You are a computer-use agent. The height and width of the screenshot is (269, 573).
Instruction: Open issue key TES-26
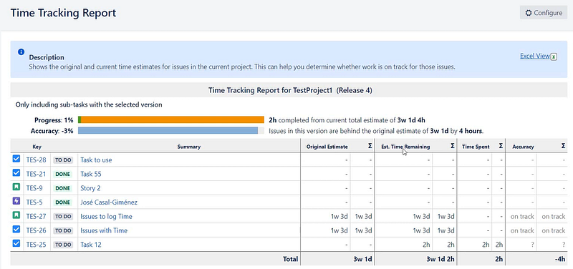(37, 230)
